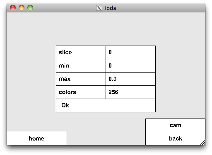Open the cam button

pos(175,125)
